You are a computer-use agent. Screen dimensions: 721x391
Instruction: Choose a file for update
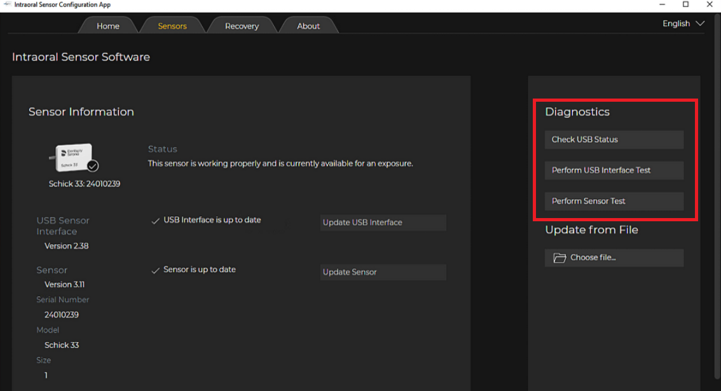[x=614, y=257]
